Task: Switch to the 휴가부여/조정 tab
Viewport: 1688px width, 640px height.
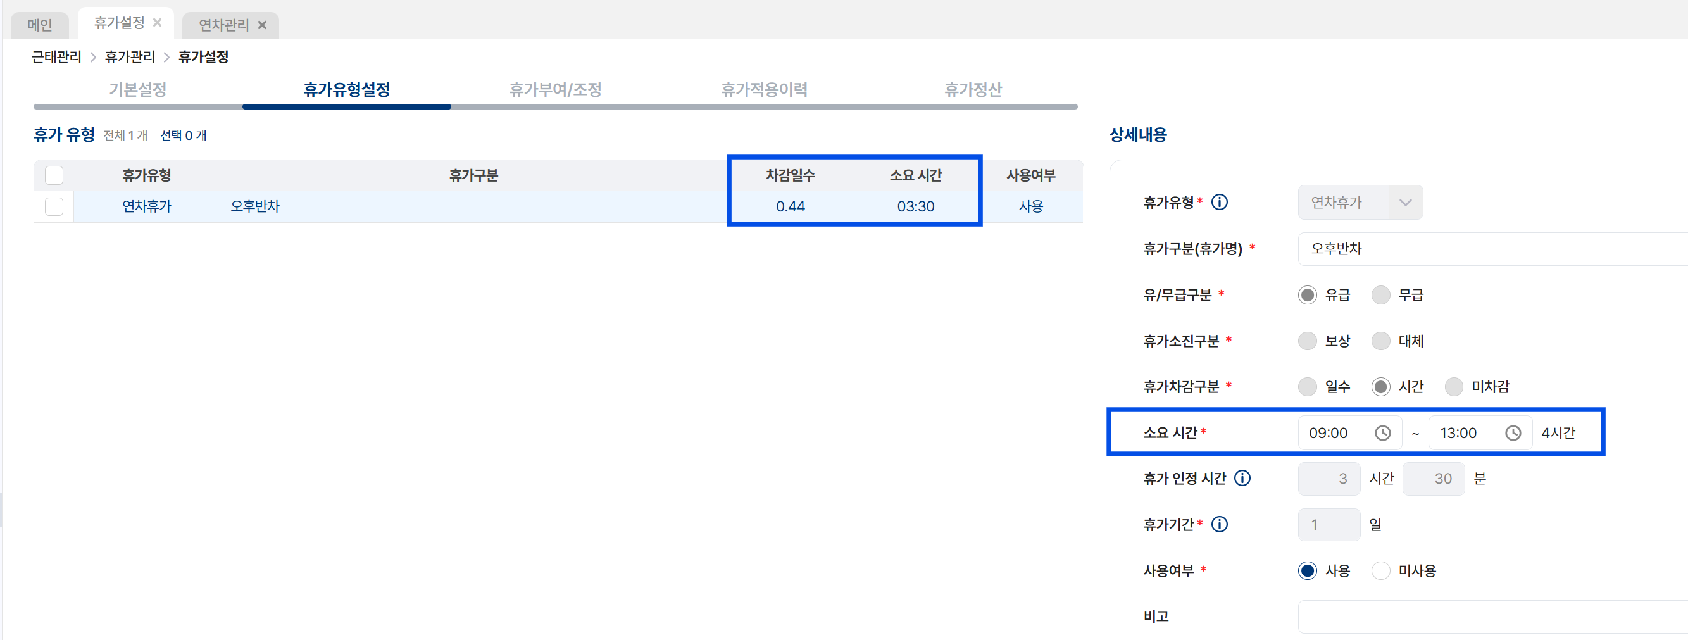Action: (x=555, y=89)
